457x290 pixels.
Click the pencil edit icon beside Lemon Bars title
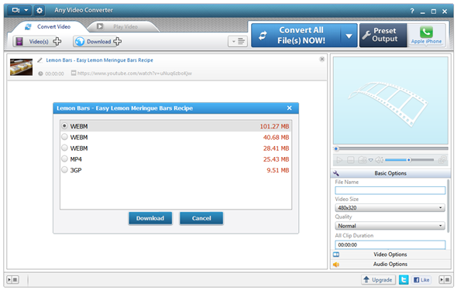(40, 60)
